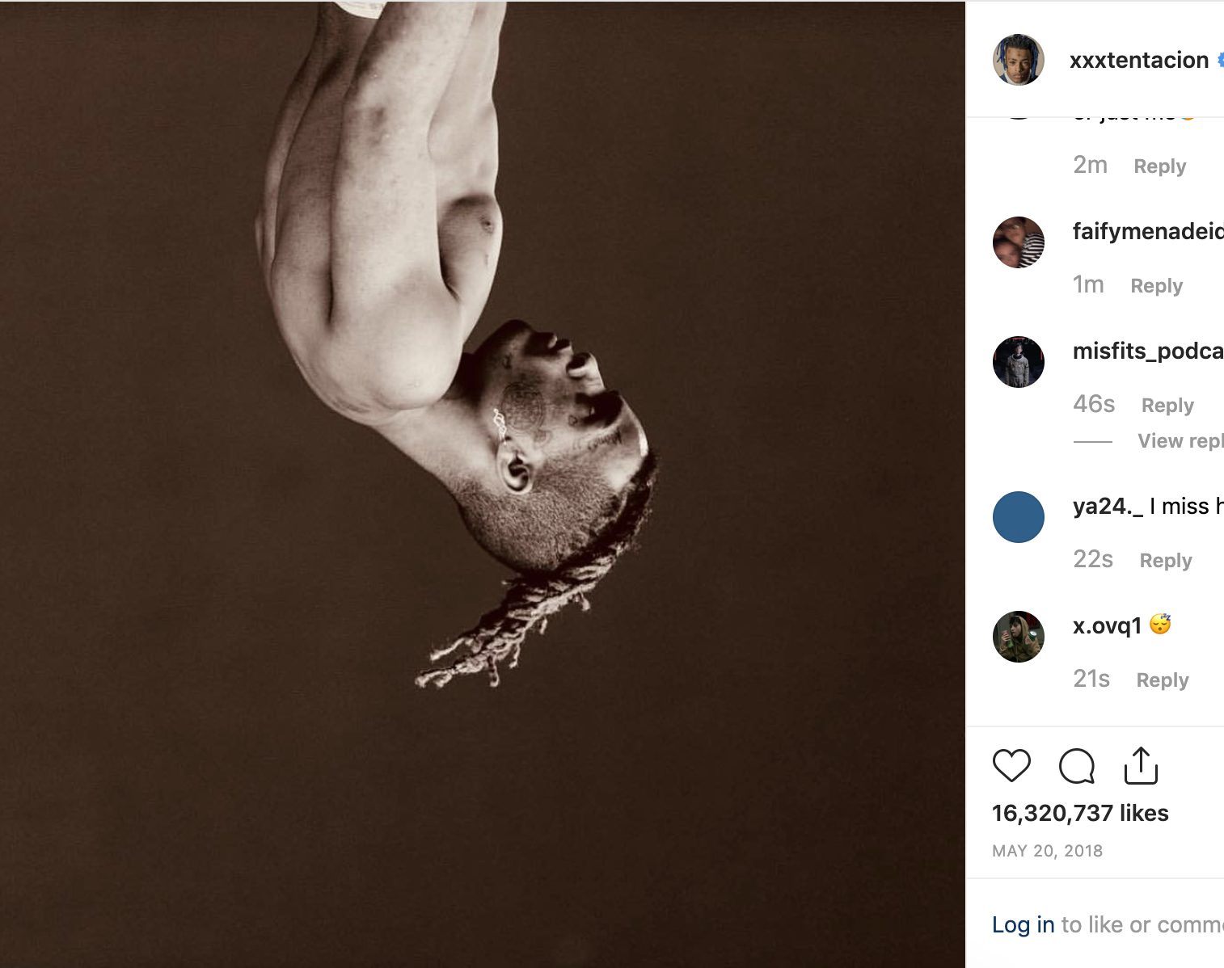This screenshot has width=1224, height=968.
Task: Click the share arrow icon
Action: pos(1140,768)
